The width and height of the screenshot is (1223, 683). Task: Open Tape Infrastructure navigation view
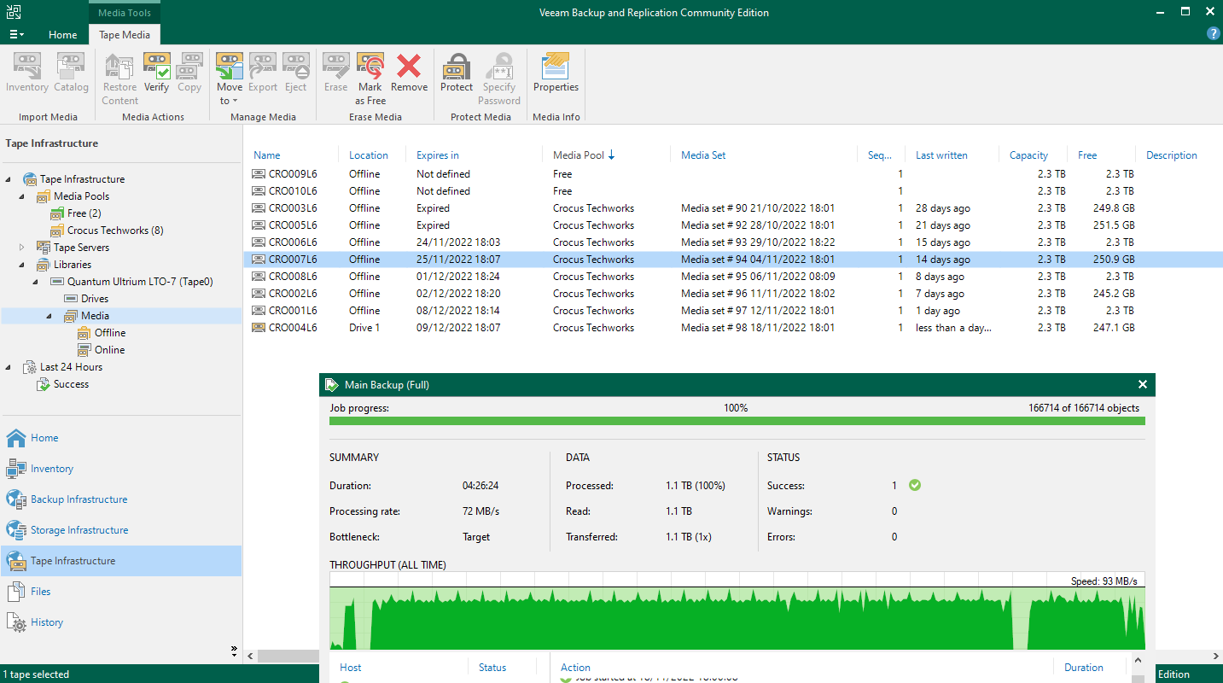pos(121,561)
